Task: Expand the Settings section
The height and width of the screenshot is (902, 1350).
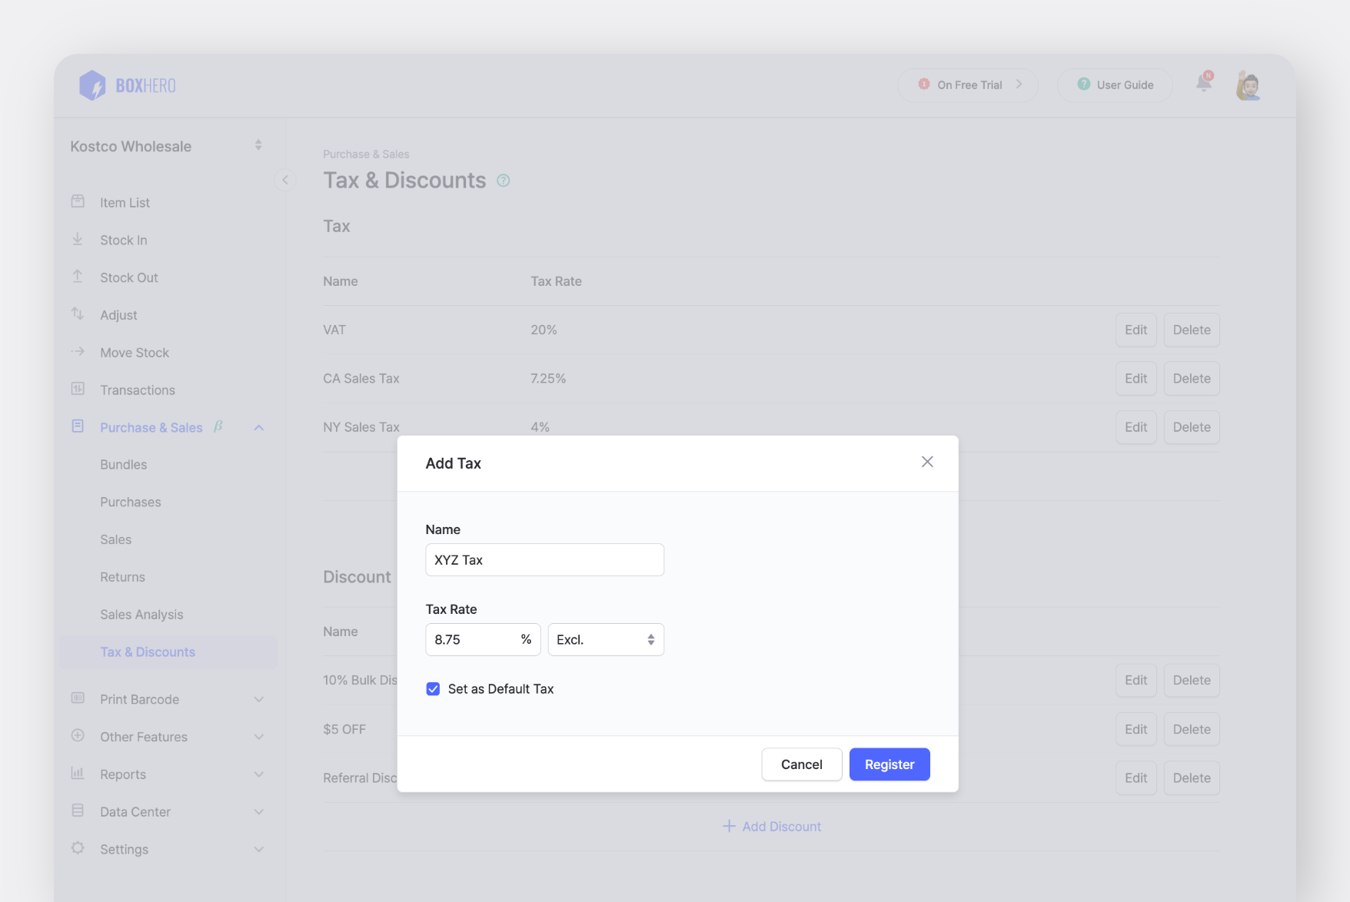Action: pos(123,849)
